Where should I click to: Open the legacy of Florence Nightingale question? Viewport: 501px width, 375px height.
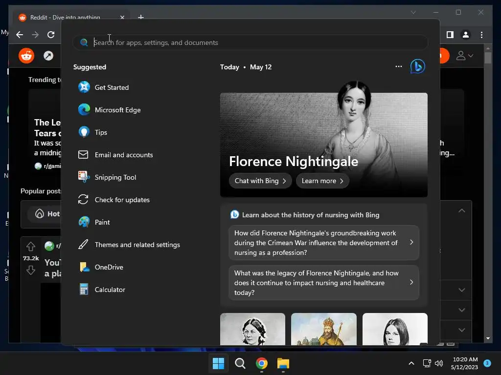324,283
